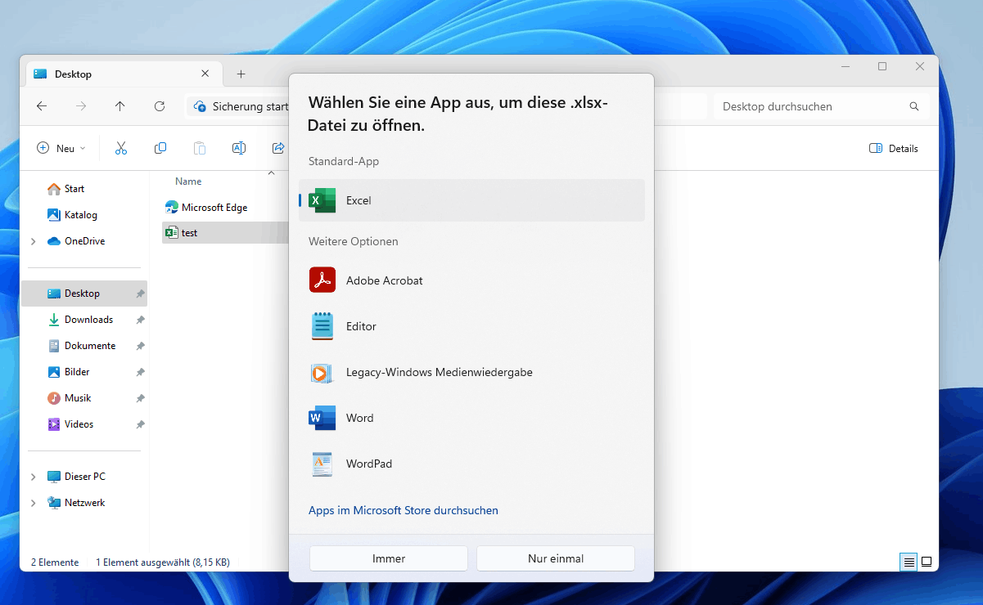Click the Paste clipboard icon
Screen dimensions: 983x605
click(x=200, y=148)
